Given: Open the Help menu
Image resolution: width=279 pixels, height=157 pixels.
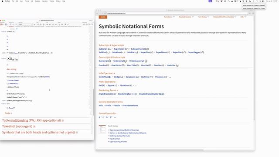Looking at the screenshot, I should 64,1.
